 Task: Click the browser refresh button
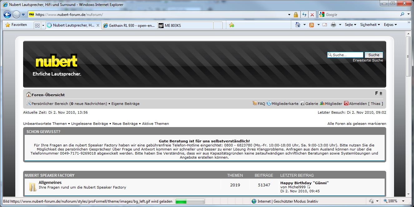(x=304, y=15)
